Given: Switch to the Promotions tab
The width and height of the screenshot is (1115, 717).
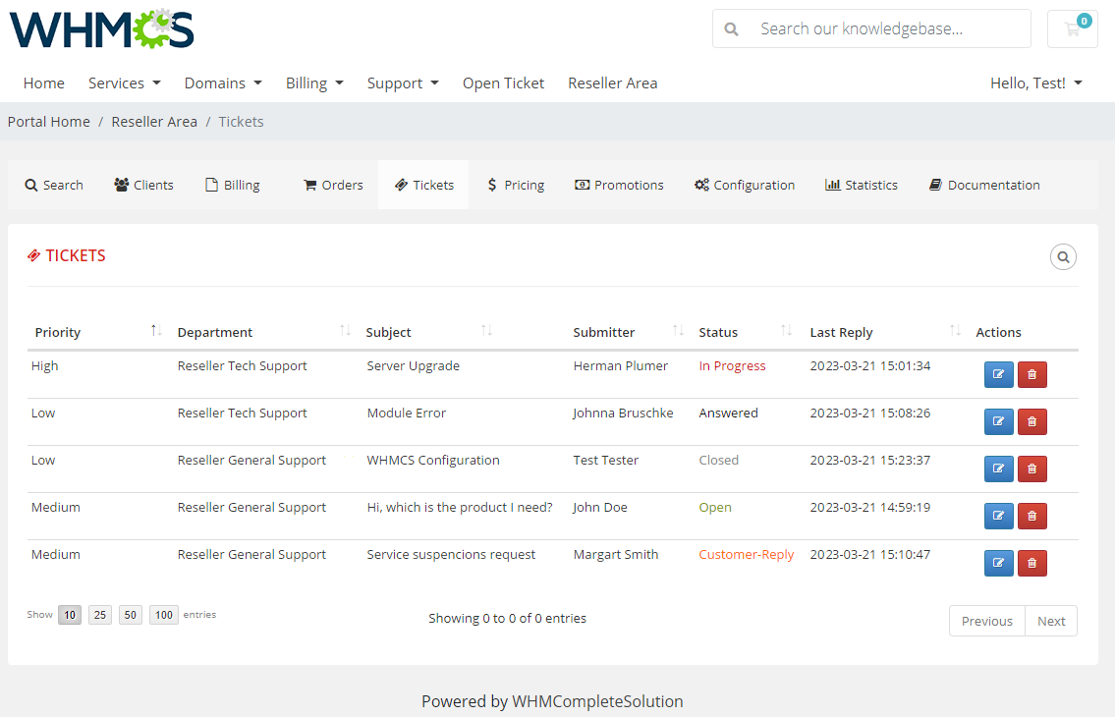Looking at the screenshot, I should point(619,185).
